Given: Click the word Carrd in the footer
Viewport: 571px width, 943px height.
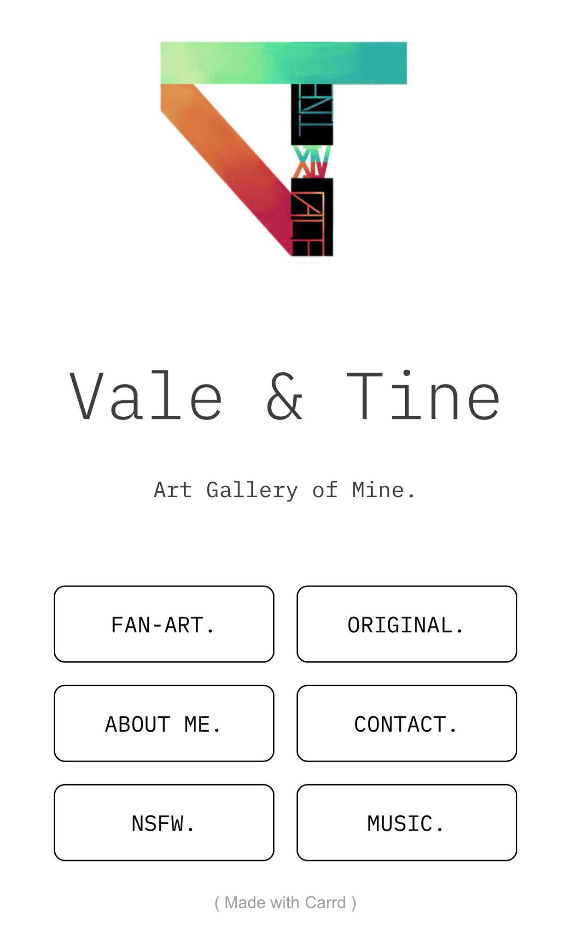Looking at the screenshot, I should tap(325, 902).
